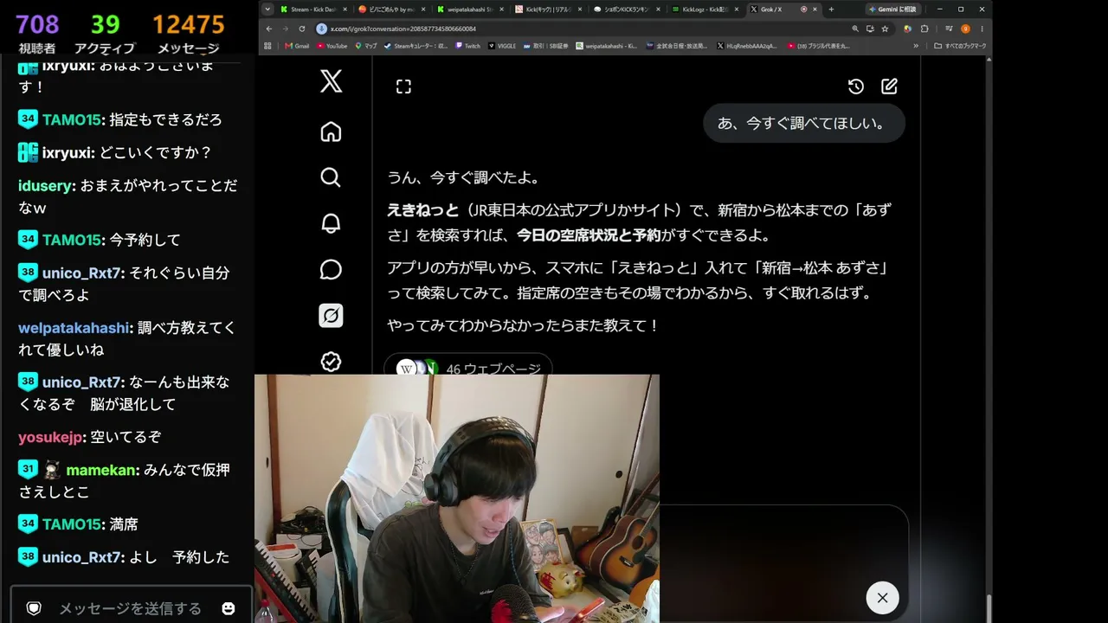Open the Twitch bookmark
This screenshot has width=1108, height=623.
(467, 46)
